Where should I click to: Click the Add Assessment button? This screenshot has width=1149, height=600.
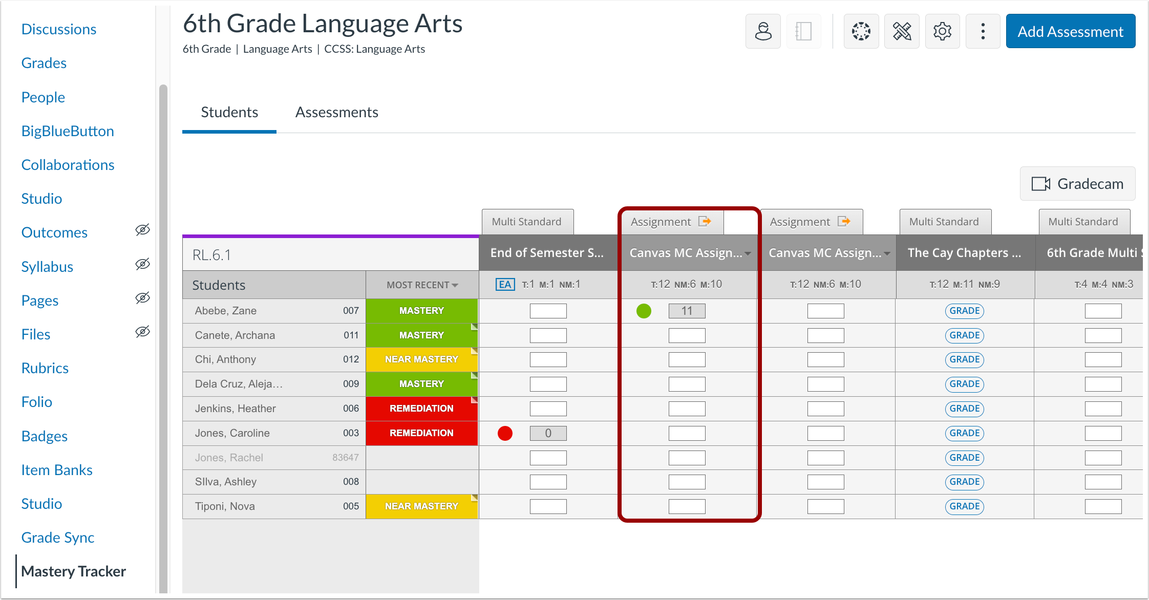point(1070,31)
